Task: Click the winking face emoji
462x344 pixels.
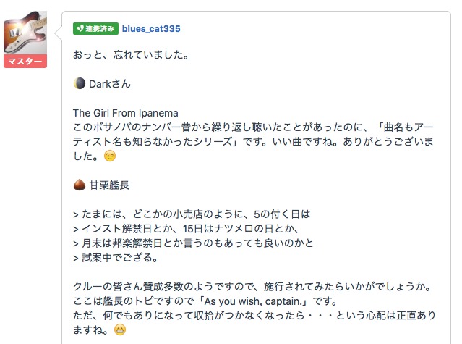Action: [109, 156]
